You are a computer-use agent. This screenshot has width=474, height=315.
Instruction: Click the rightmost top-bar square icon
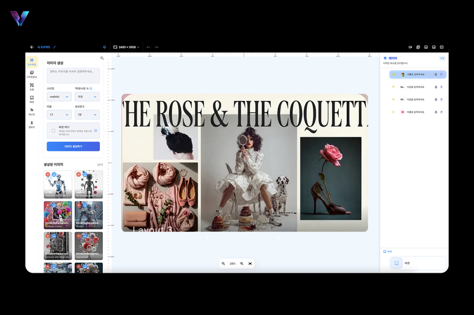(442, 47)
